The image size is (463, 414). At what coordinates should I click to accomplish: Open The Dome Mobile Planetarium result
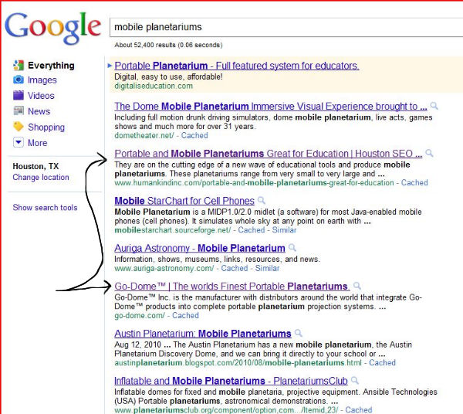[271, 107]
